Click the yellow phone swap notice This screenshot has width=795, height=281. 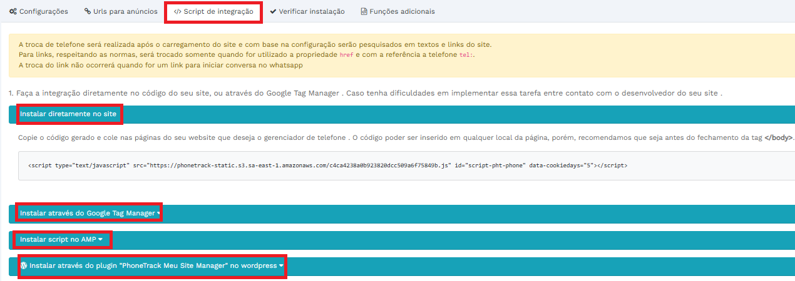(x=401, y=55)
